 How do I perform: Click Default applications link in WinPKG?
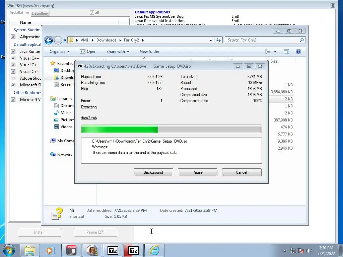coord(152,12)
